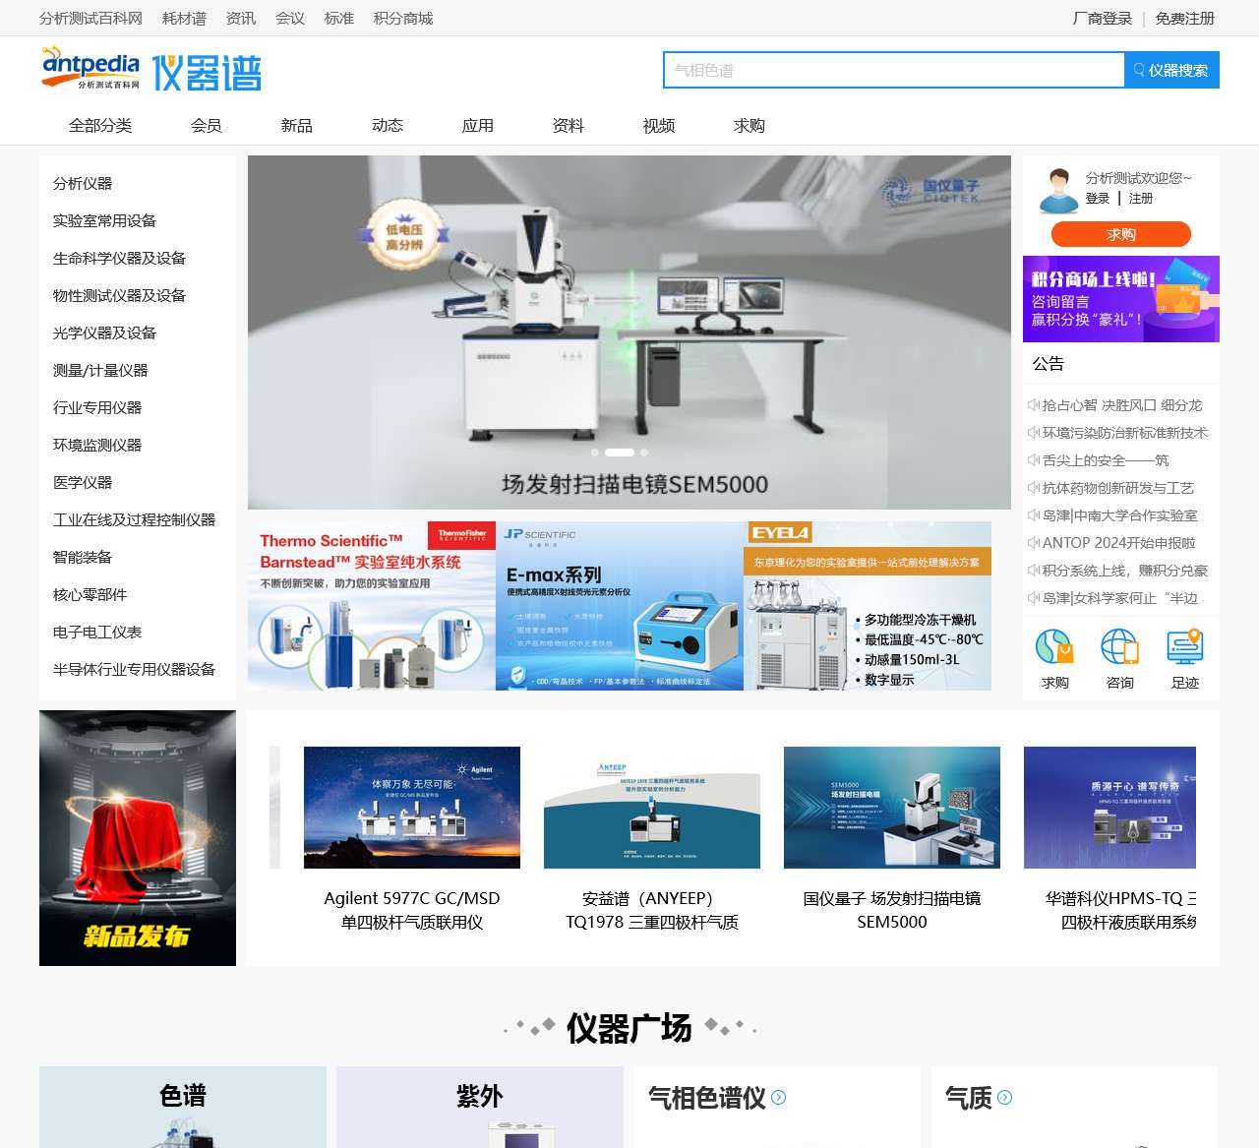Open the 资料 nav item
The image size is (1259, 1148).
click(569, 126)
